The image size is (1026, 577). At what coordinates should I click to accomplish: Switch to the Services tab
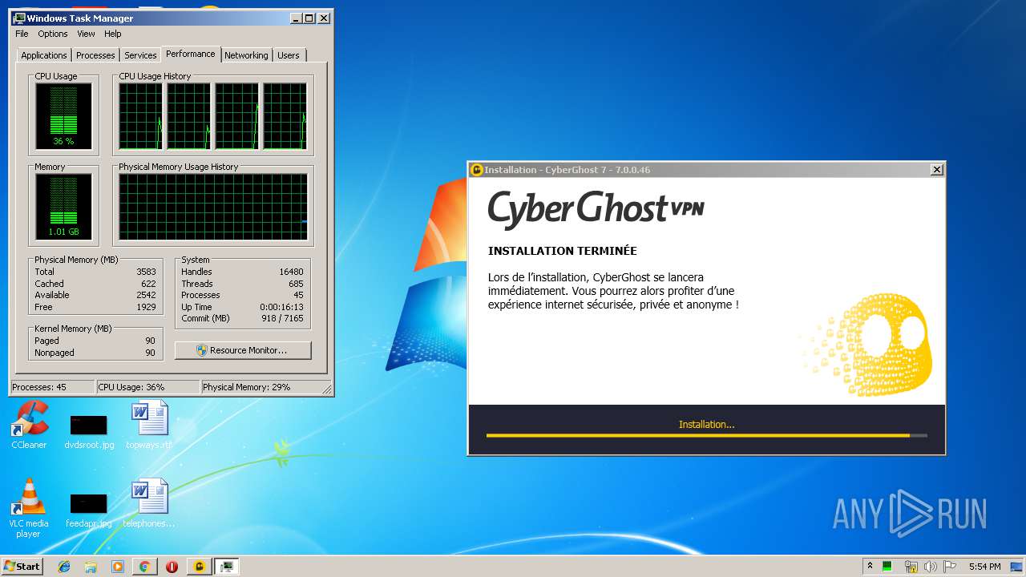[140, 55]
